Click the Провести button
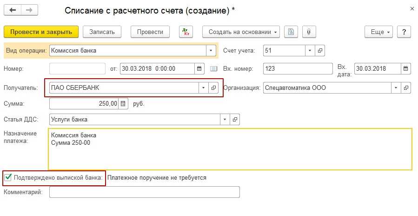The image size is (418, 216). point(150,32)
